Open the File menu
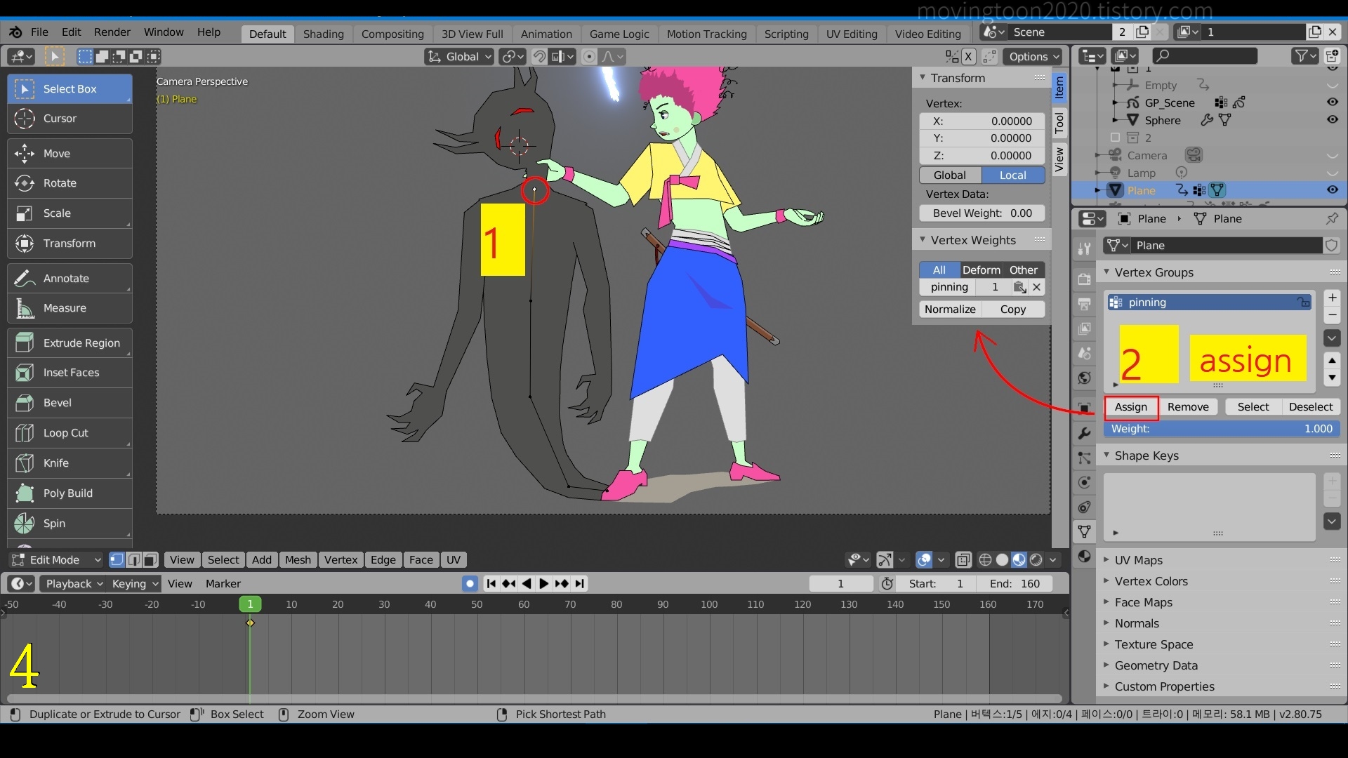 click(x=40, y=32)
